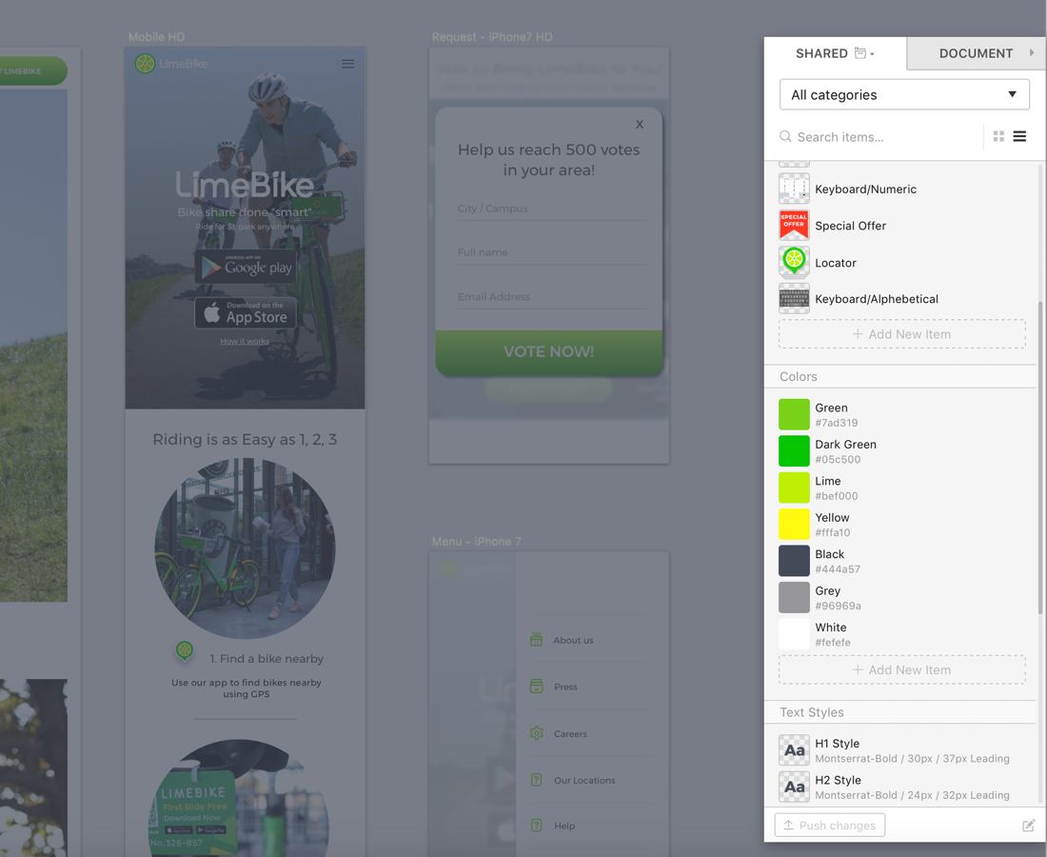Viewport: 1047px width, 857px height.
Task: Select the Careers menu item
Action: (570, 733)
